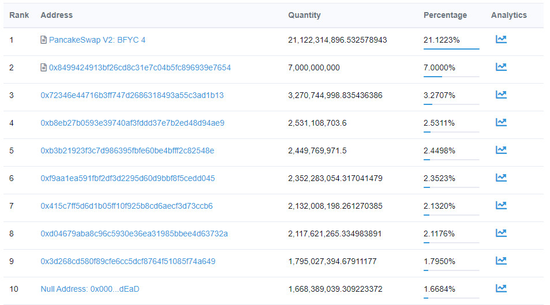Viewport: 550px width, 305px height.
Task: Click the Analytics column header
Action: [509, 15]
